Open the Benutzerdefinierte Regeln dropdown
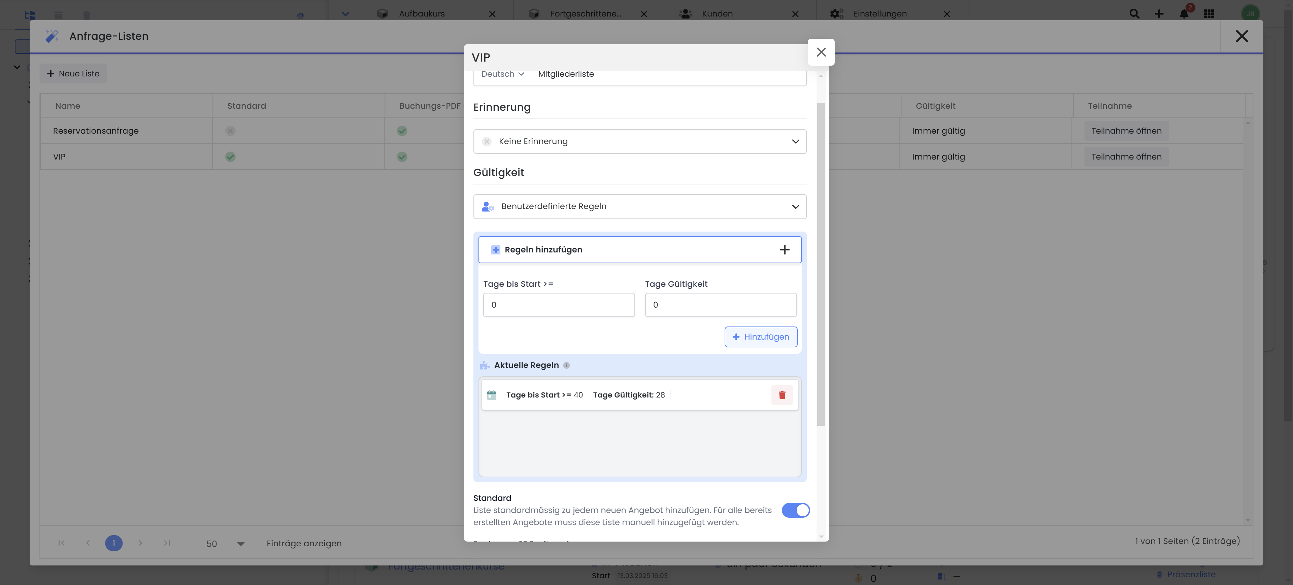 coord(639,207)
